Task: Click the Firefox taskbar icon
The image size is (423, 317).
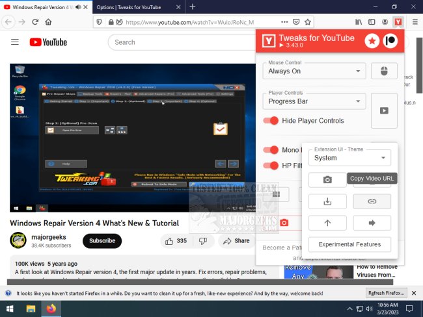Action: pos(51,309)
